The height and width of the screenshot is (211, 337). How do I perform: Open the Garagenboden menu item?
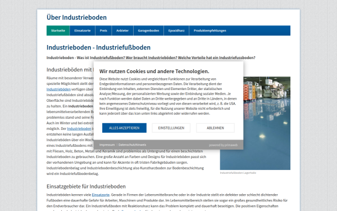148,30
